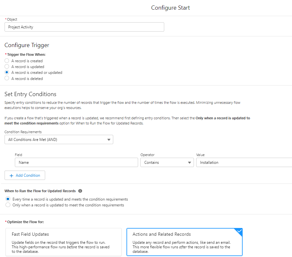Select 'A record is created' trigger
Image resolution: width=292 pixels, height=257 pixels.
click(7, 61)
